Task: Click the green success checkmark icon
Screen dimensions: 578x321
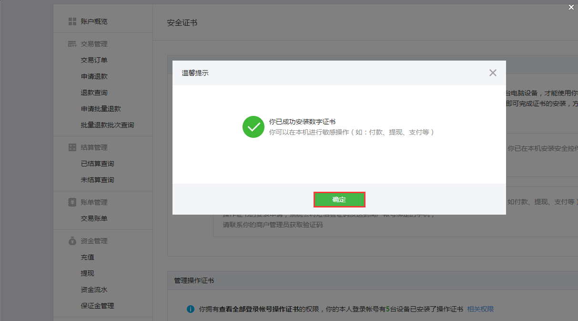Action: tap(254, 127)
